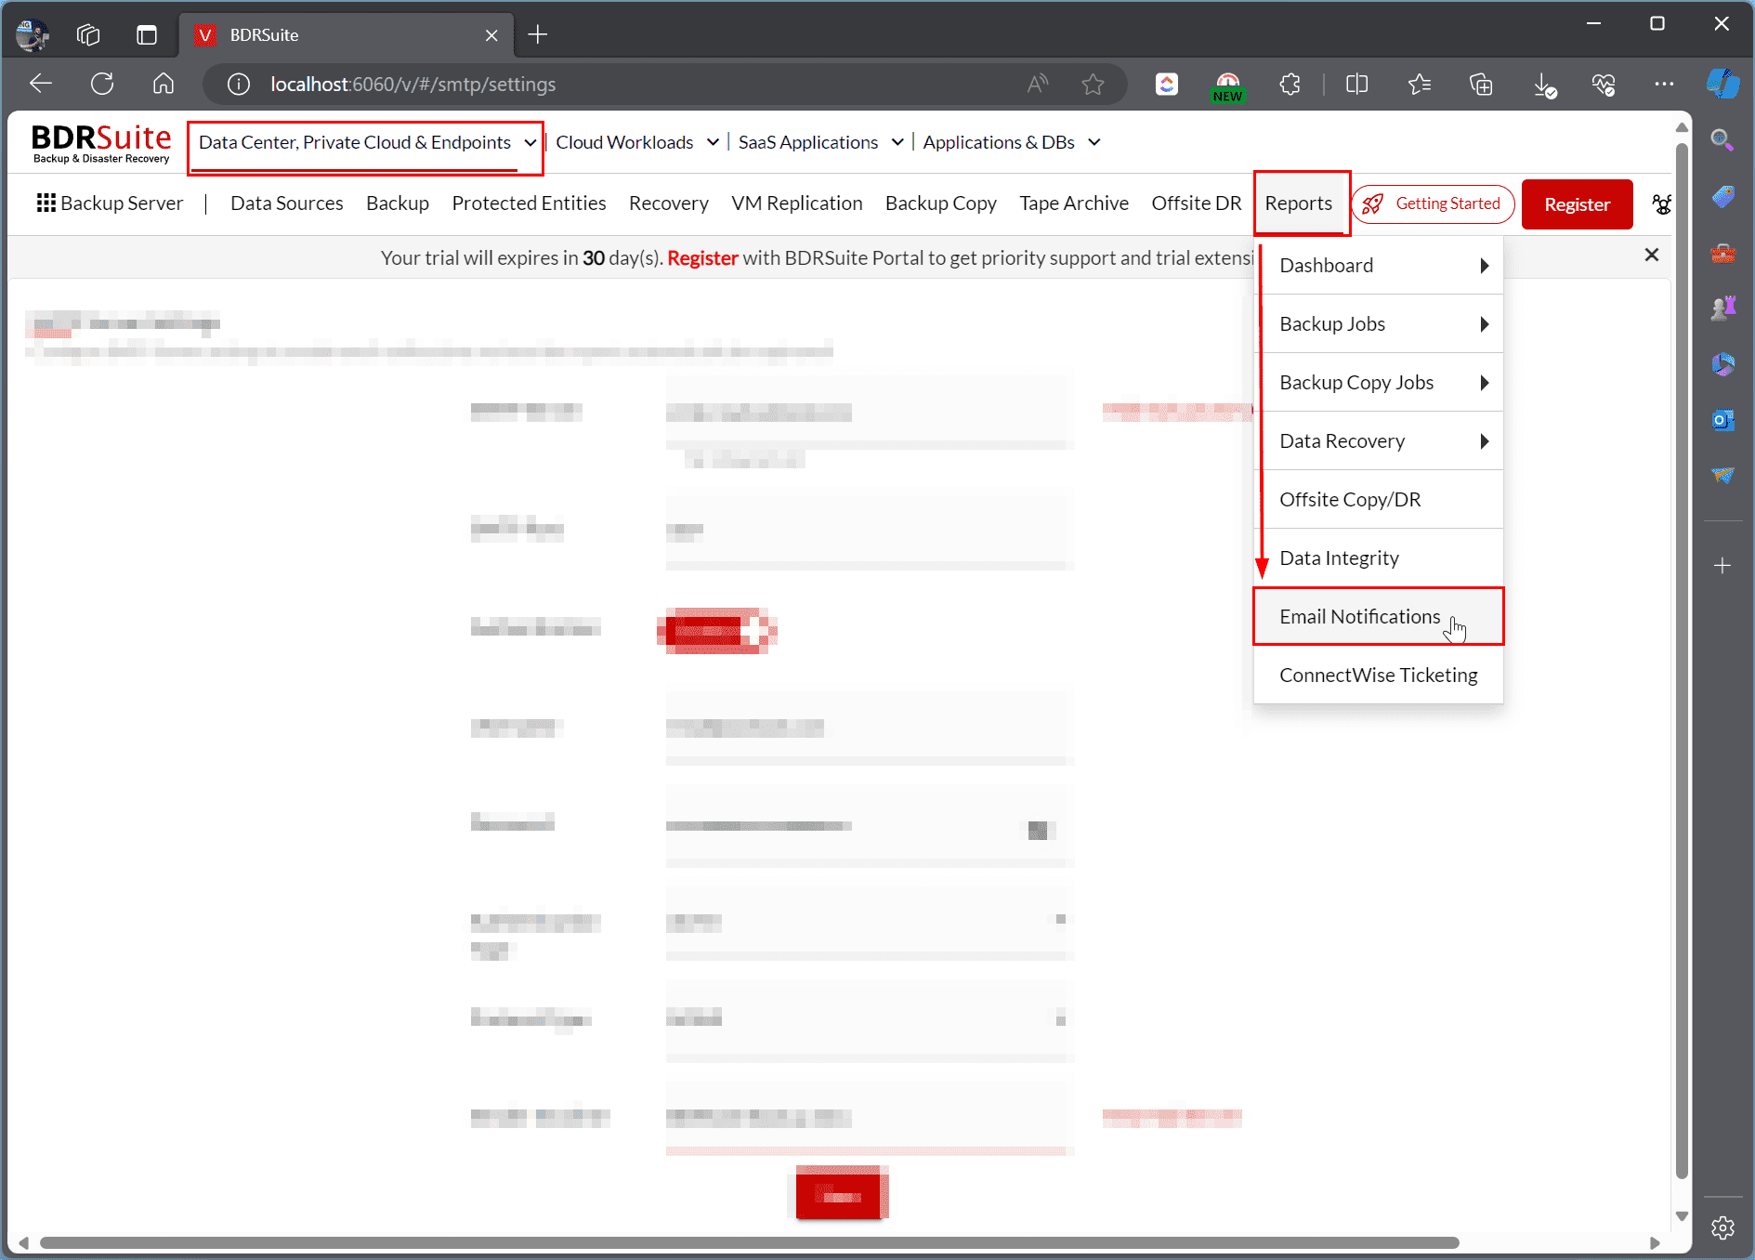Open the VM Replication tab
This screenshot has width=1755, height=1260.
point(796,203)
